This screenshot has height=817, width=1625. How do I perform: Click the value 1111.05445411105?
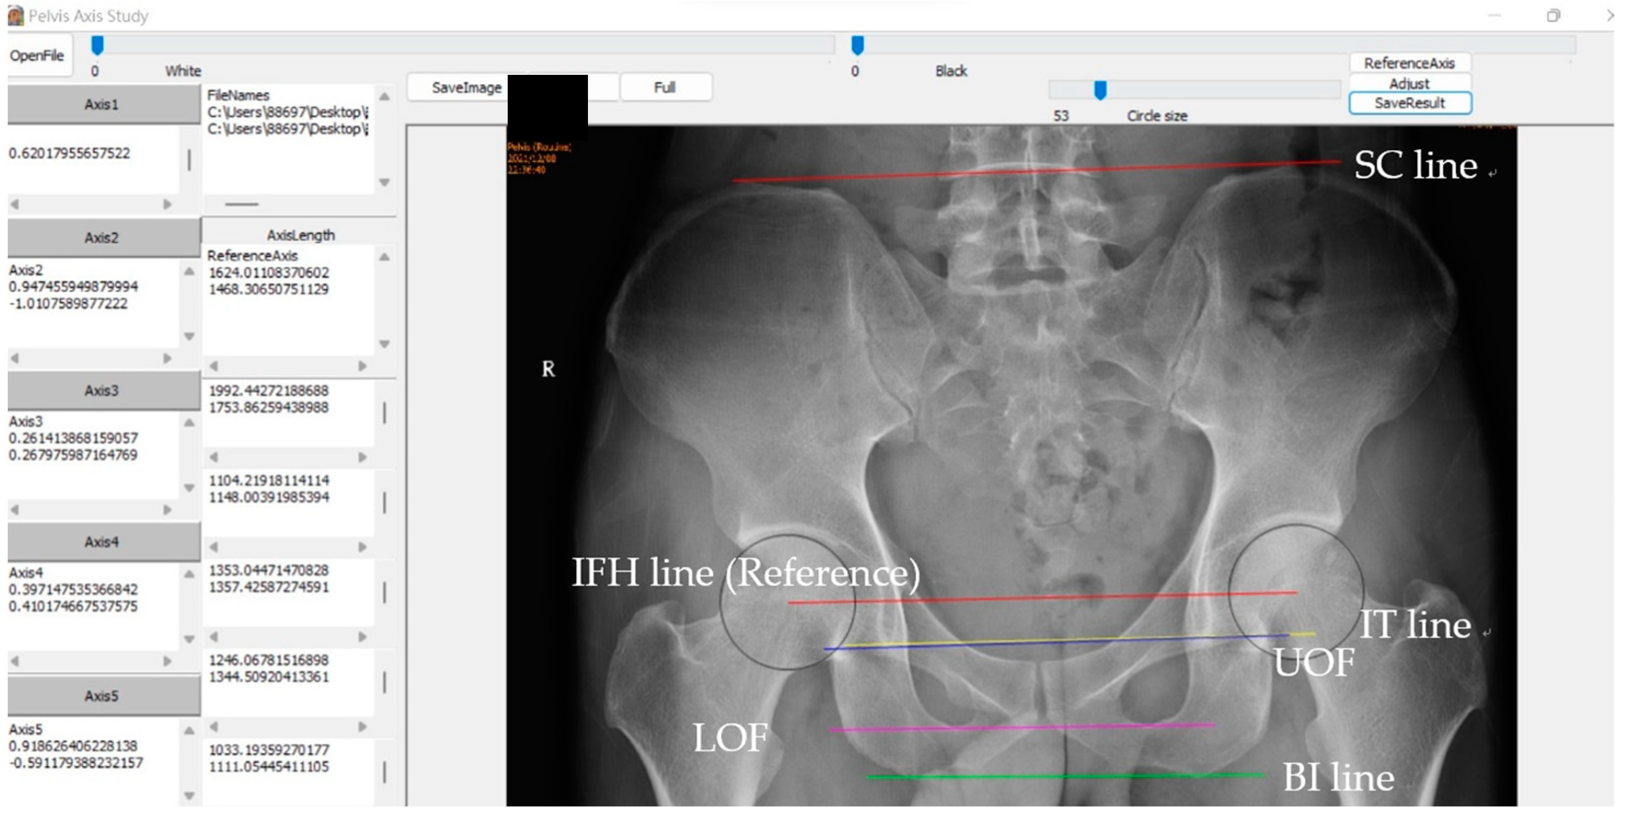point(269,767)
